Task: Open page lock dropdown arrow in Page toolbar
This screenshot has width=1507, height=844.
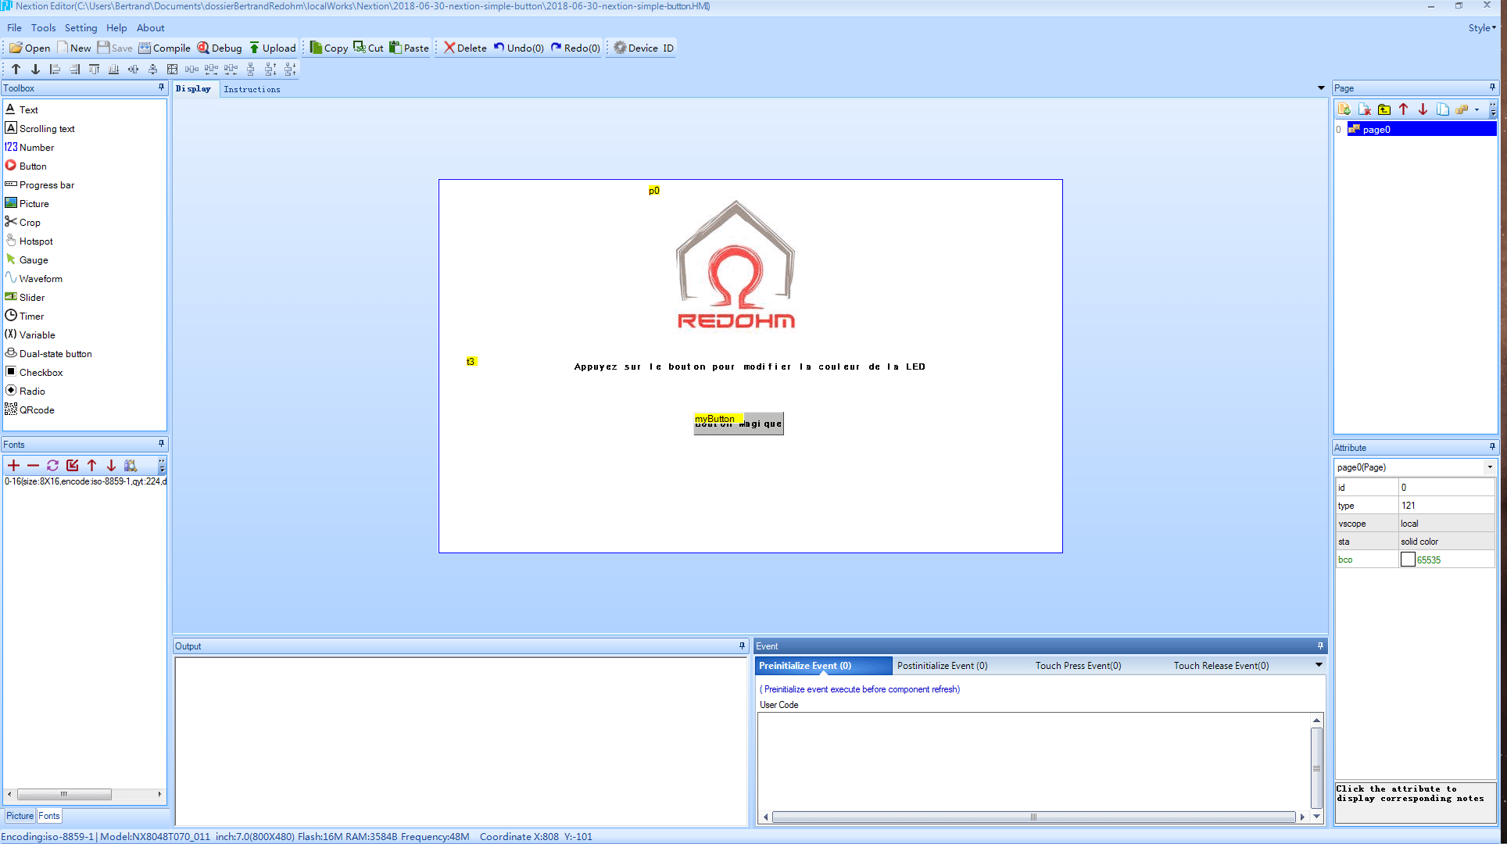Action: 1477,109
